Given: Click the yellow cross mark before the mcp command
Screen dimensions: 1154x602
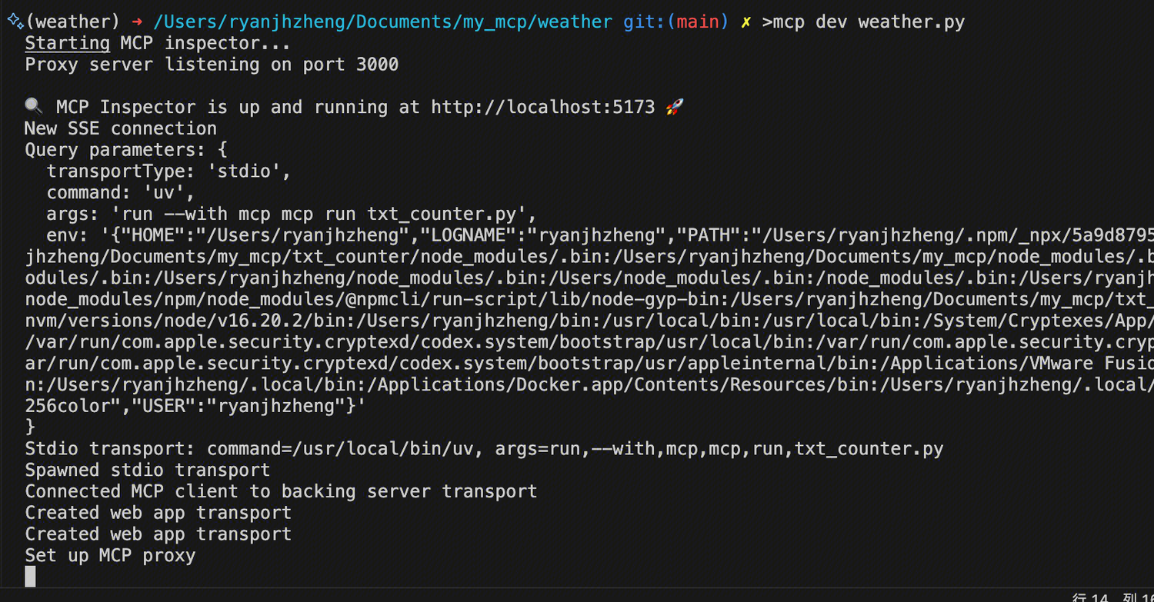Looking at the screenshot, I should [x=745, y=21].
